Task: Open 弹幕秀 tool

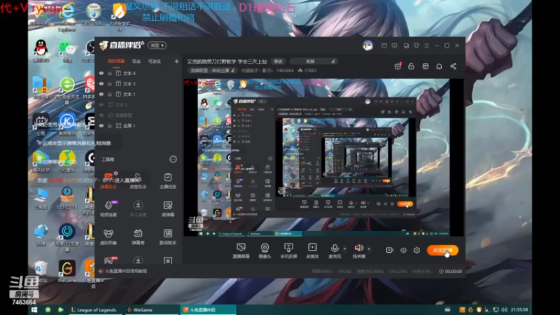Action: (138, 237)
